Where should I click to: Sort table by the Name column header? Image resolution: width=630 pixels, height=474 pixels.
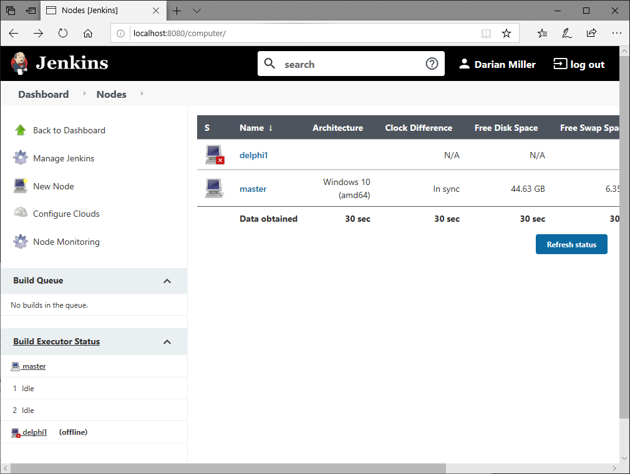coord(252,128)
